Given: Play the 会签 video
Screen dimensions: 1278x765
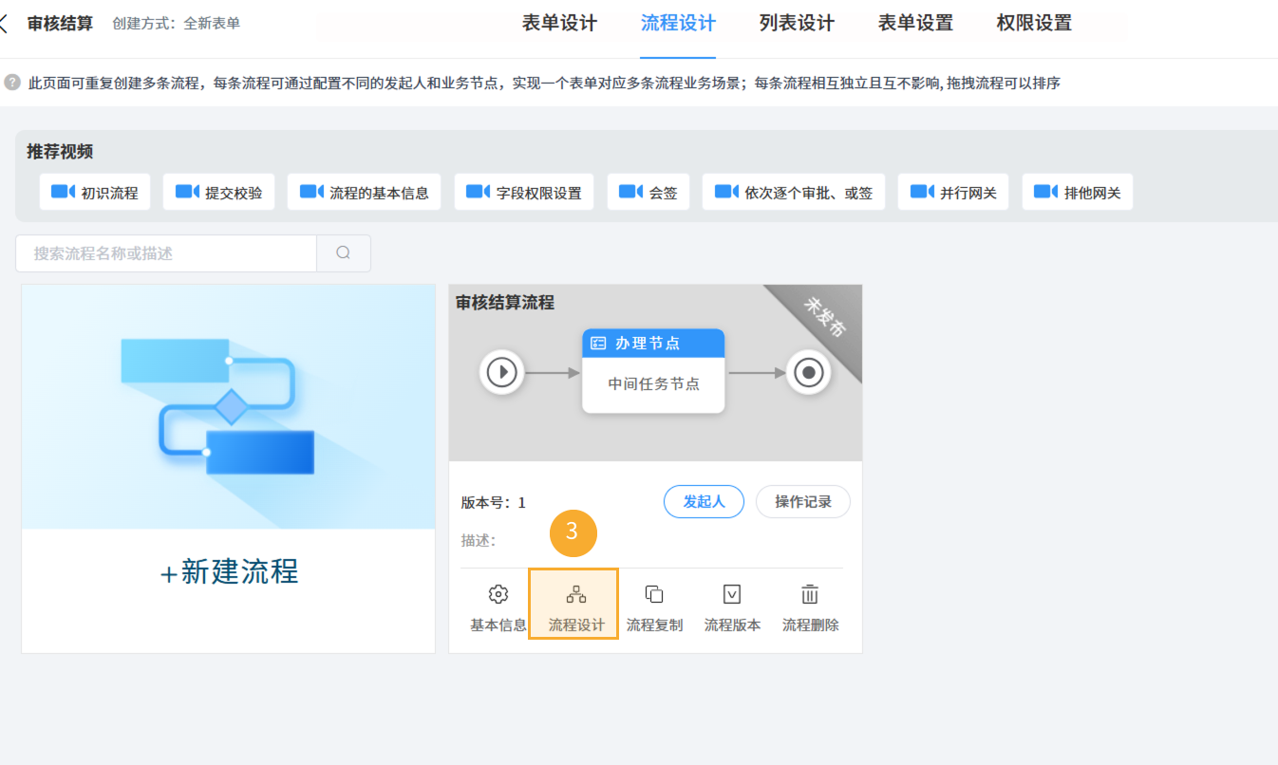Looking at the screenshot, I should [648, 193].
